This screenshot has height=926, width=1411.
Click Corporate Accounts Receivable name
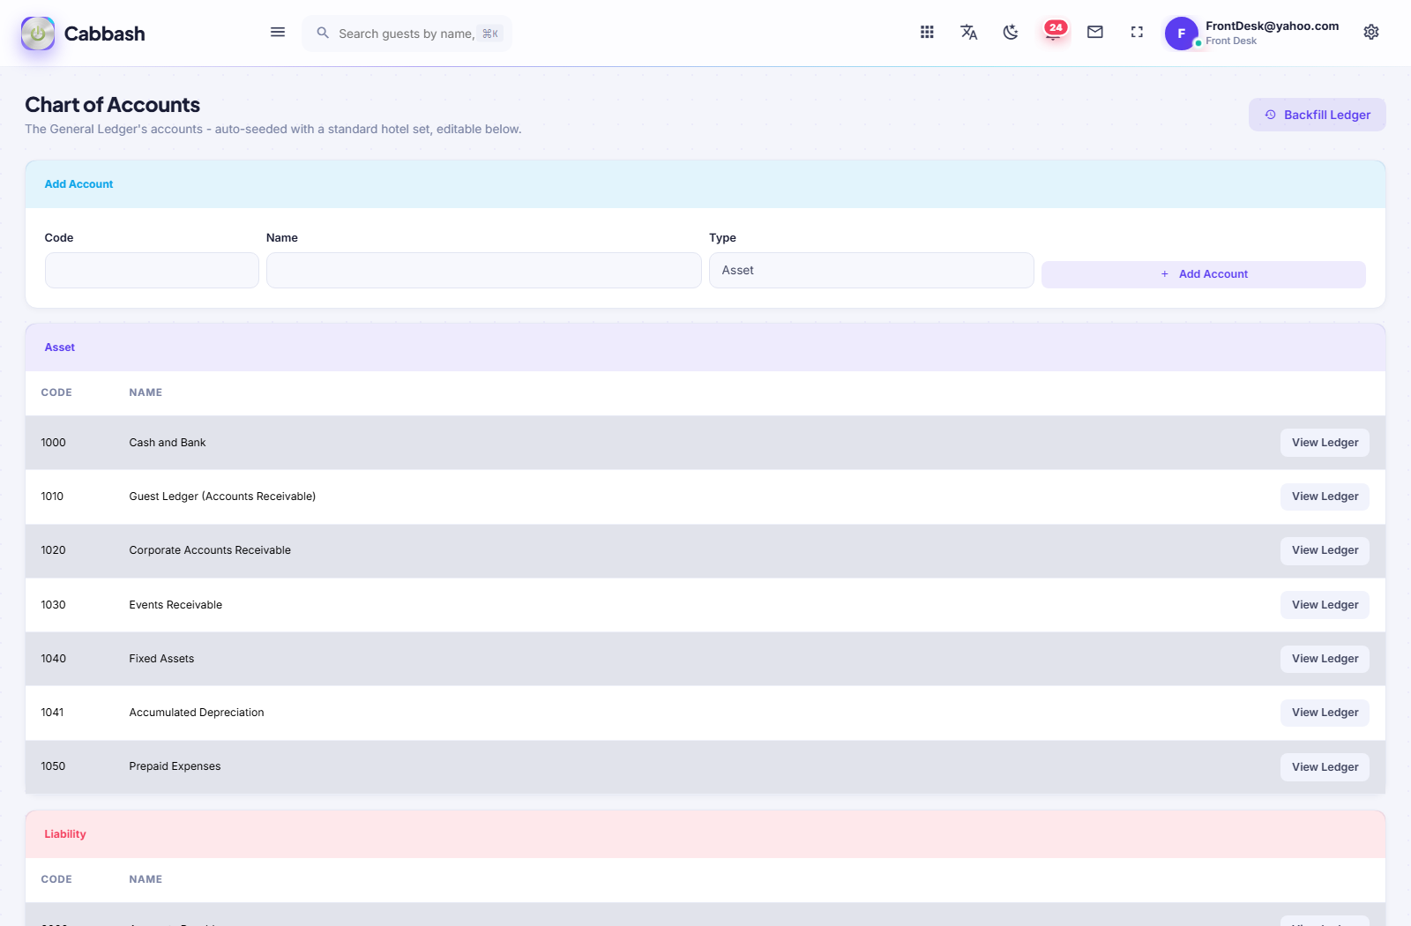(x=210, y=550)
